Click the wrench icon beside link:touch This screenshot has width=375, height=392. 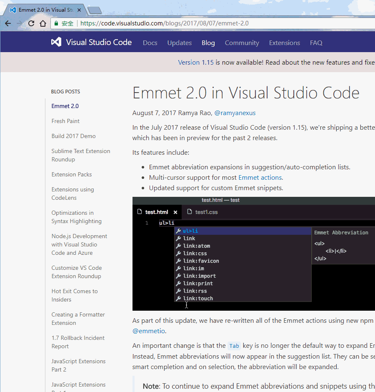[178, 298]
